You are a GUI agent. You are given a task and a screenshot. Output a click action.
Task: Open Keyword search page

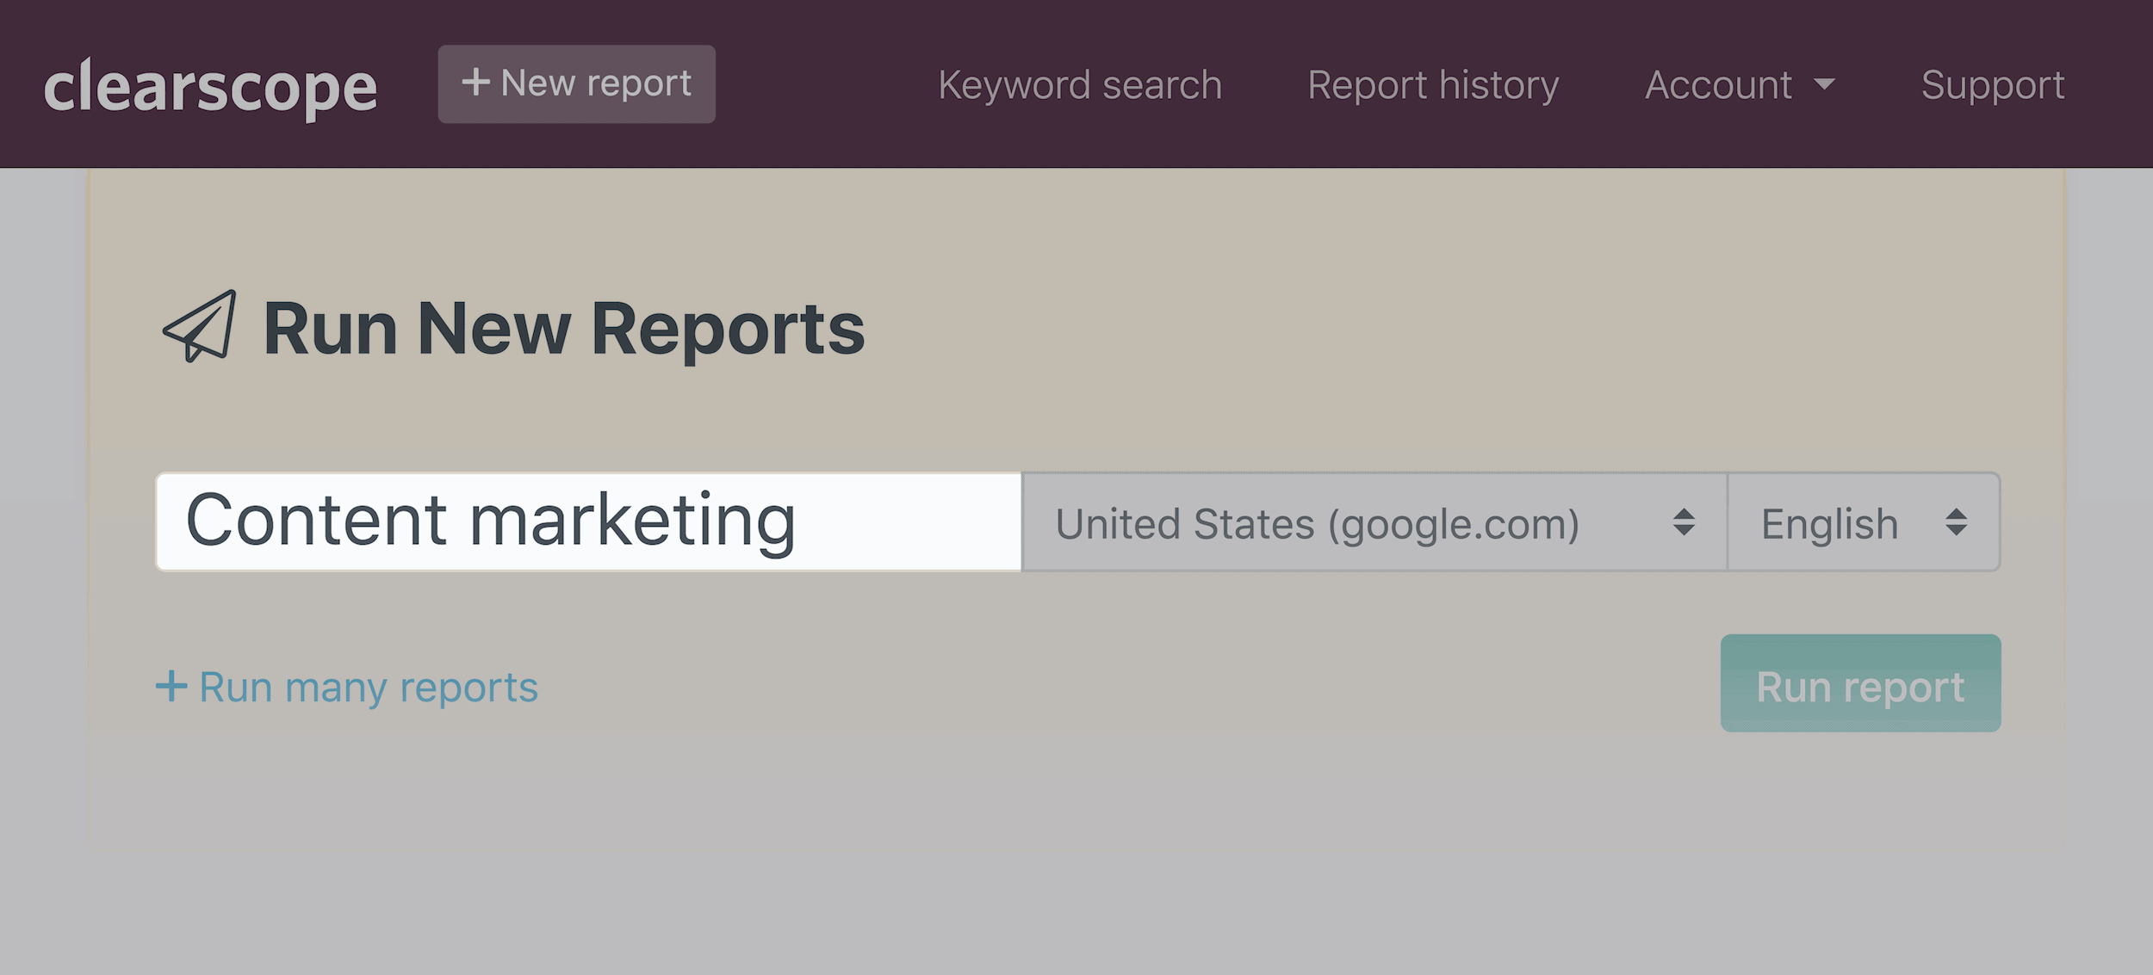tap(1080, 84)
